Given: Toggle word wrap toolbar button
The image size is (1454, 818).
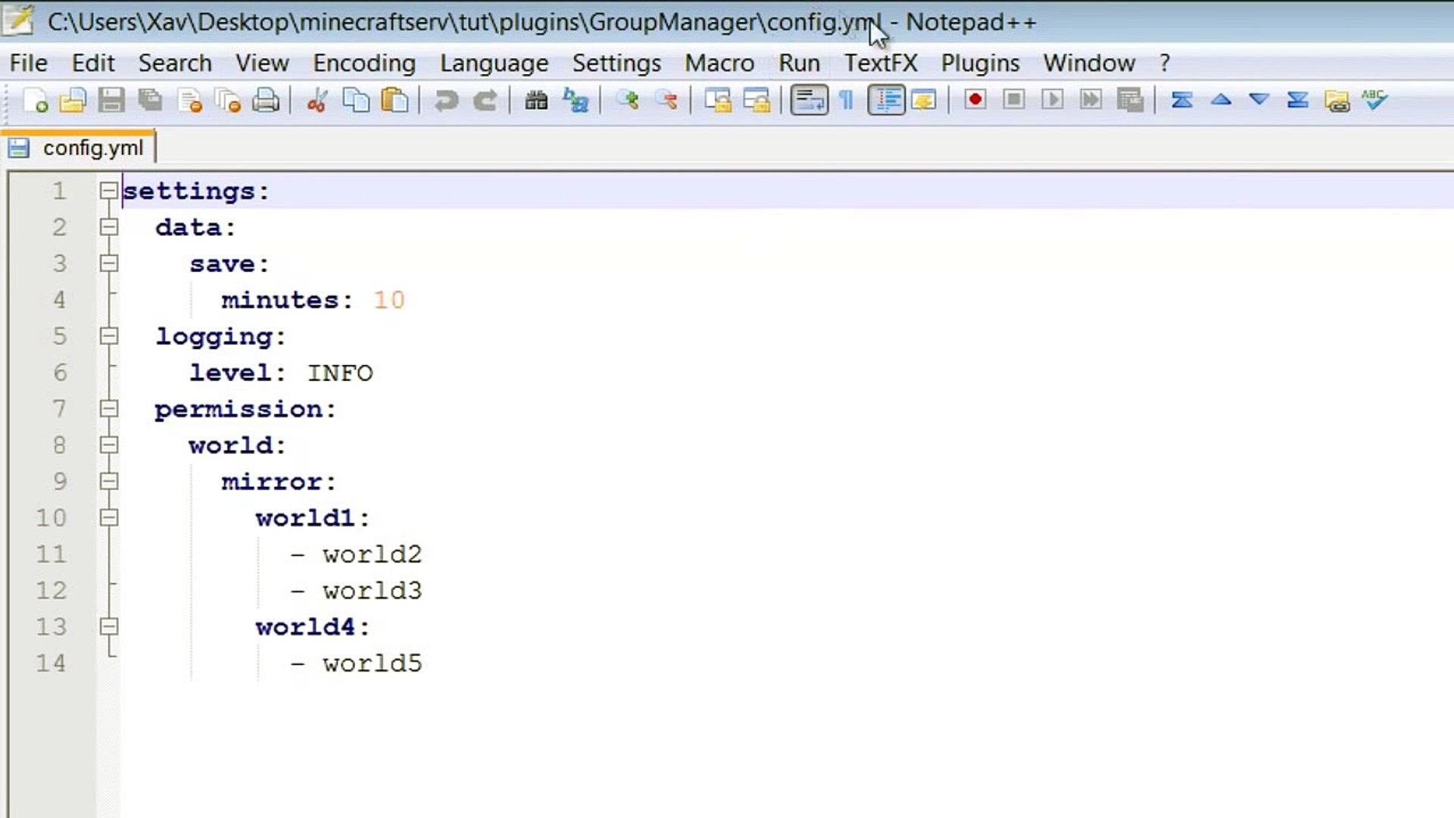Looking at the screenshot, I should [x=809, y=100].
